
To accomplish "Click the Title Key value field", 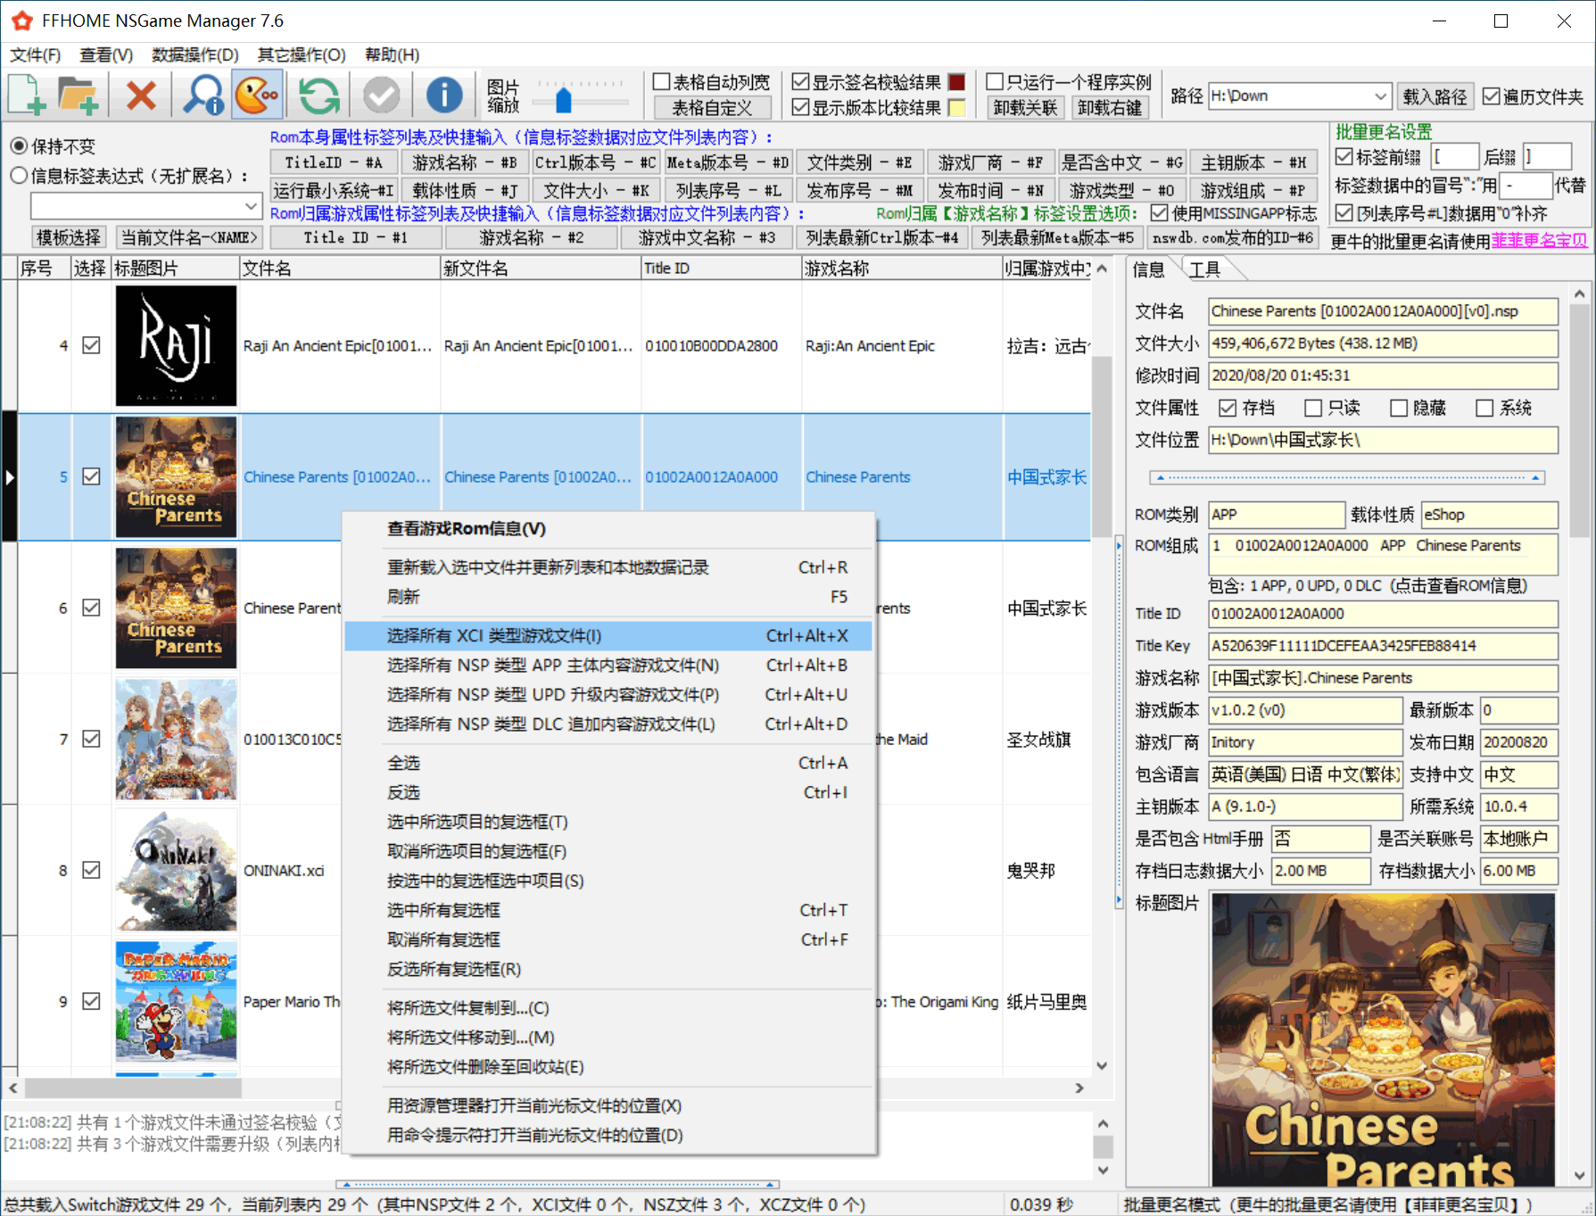I will pyautogui.click(x=1383, y=646).
